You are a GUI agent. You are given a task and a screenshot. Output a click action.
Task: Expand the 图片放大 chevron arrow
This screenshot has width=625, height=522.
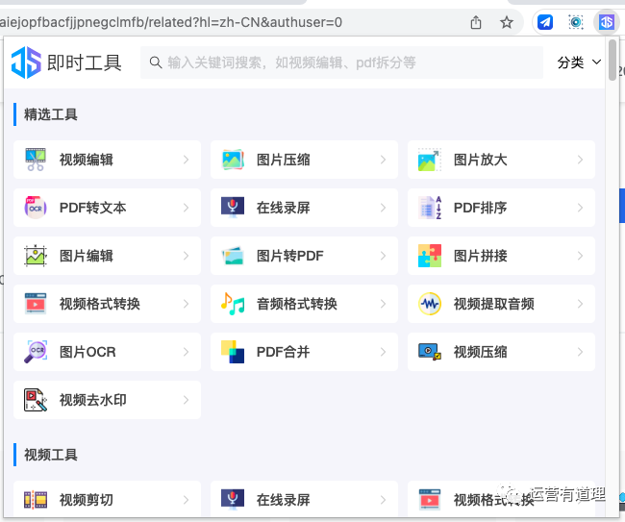(581, 160)
